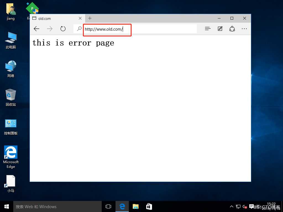Select the Microsoft Edge desktop shortcut
The image size is (283, 212).
point(11,157)
